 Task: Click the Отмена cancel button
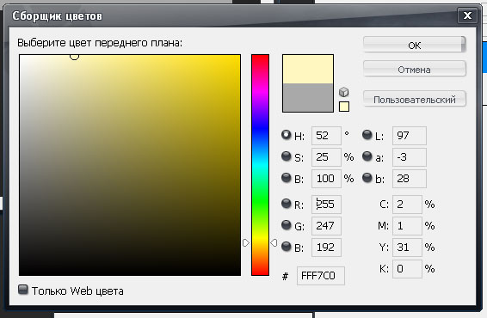click(x=415, y=69)
